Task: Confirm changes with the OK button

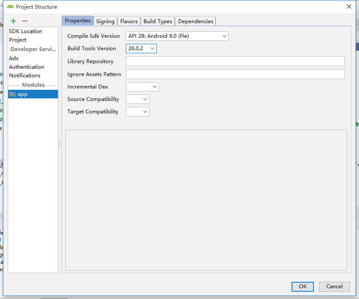Action: coord(302,287)
